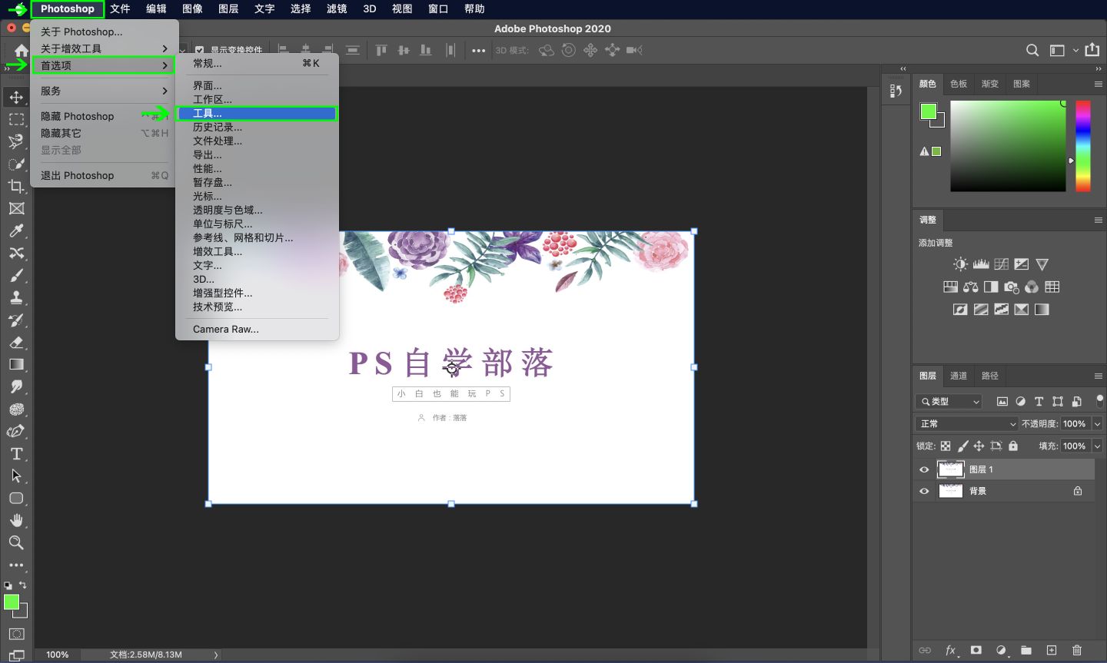Select the Crop tool in the toolbar
Viewport: 1107px width, 663px height.
[x=17, y=186]
